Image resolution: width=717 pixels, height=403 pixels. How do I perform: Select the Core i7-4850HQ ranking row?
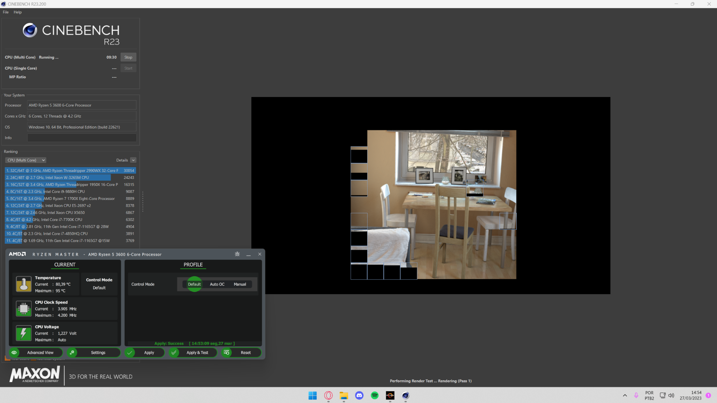pos(70,234)
